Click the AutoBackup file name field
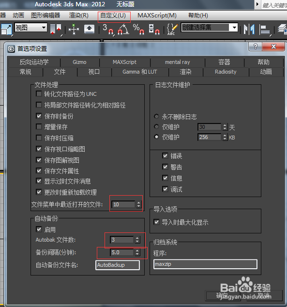This screenshot has height=307, width=287. pos(118,265)
